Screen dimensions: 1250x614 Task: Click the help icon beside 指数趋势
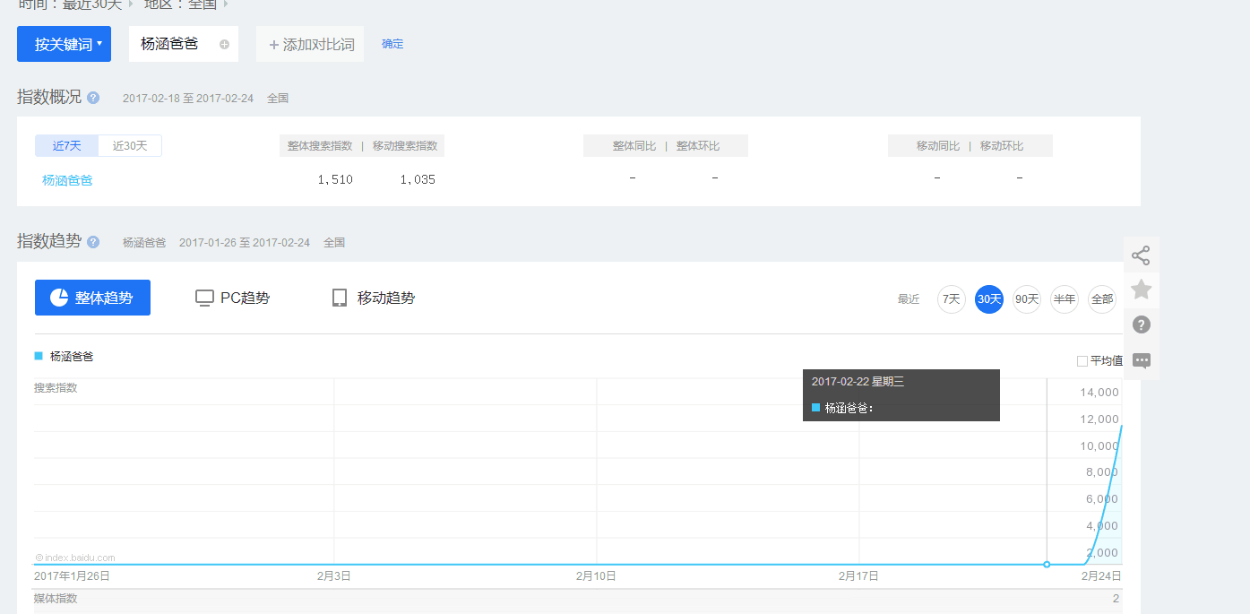(93, 242)
